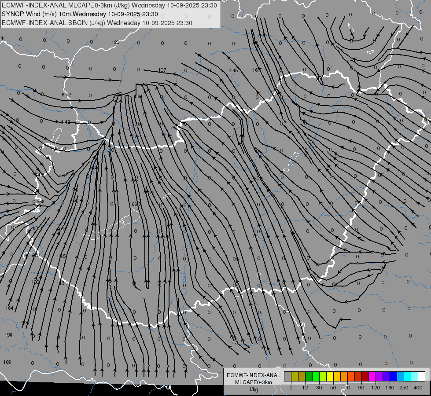Click the orange swatch left of the 70 tick
This screenshot has height=396, width=431.
(x=344, y=376)
